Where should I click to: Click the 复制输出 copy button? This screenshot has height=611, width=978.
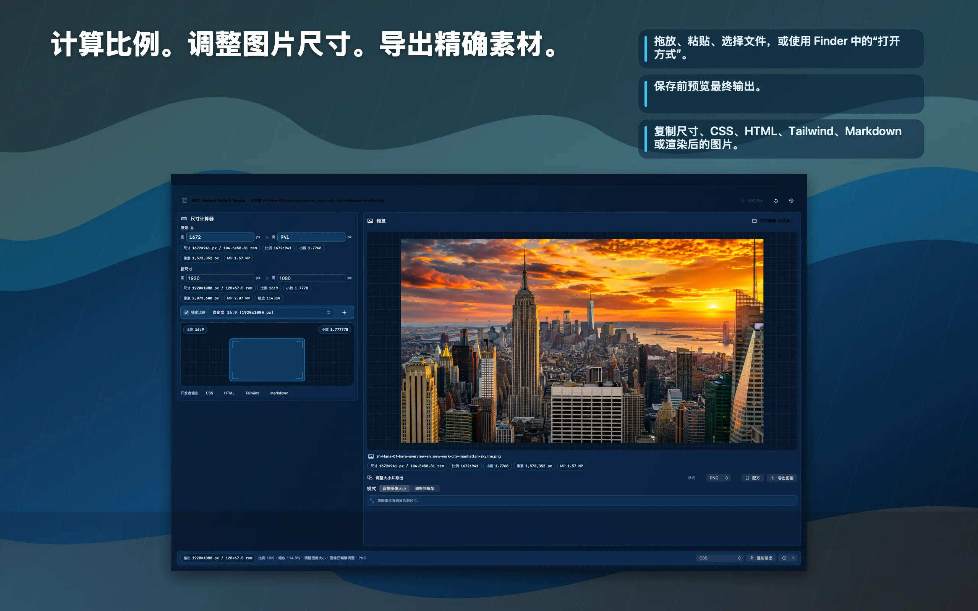click(761, 558)
